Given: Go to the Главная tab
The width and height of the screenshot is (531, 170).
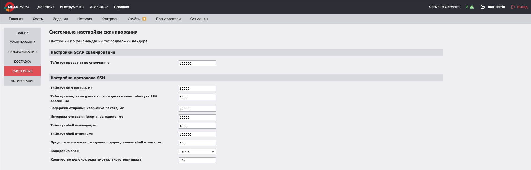Looking at the screenshot, I should point(16,19).
